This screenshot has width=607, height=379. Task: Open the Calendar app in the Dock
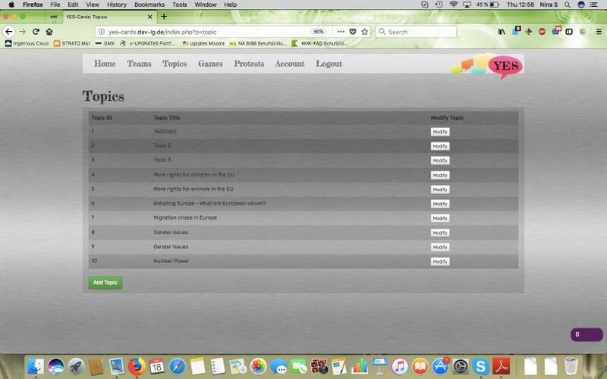click(x=157, y=366)
